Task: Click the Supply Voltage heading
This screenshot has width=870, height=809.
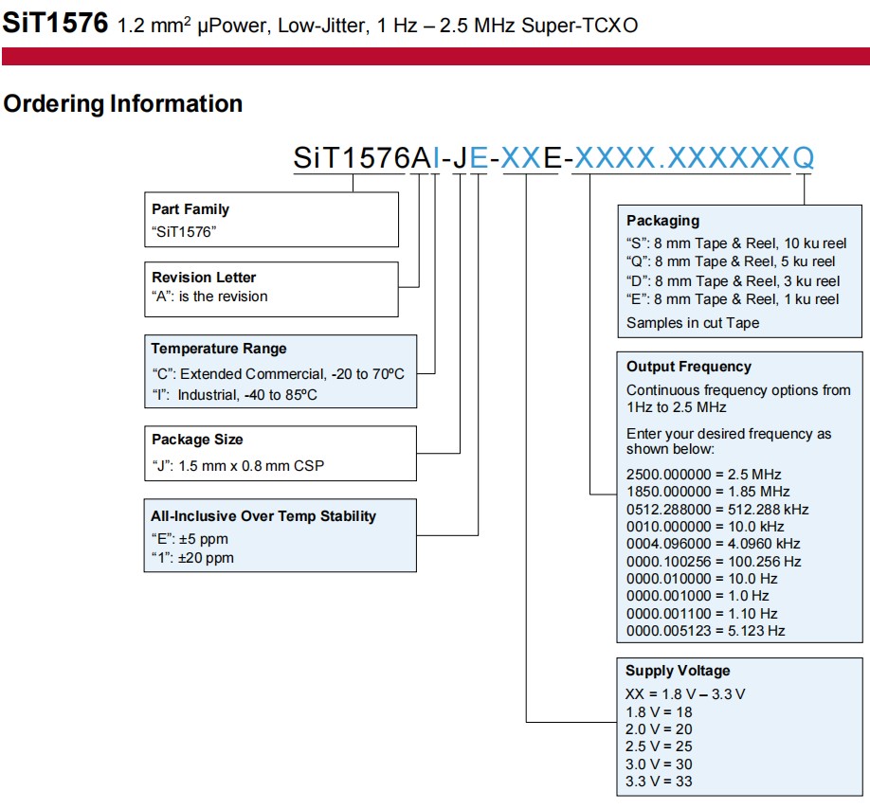Action: [x=678, y=671]
